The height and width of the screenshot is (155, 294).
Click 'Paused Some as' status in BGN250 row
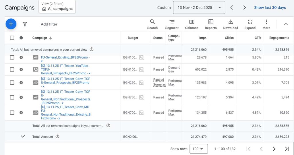[x=159, y=82]
